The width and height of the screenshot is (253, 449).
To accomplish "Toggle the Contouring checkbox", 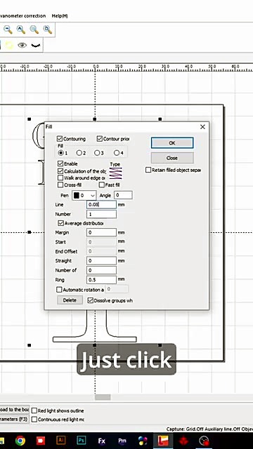I will [60, 139].
